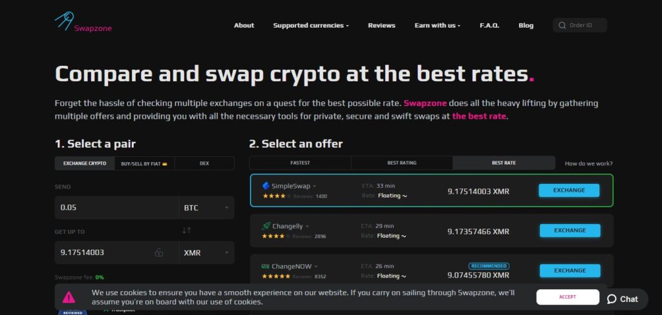
Task: Sort offers by Best Rating
Action: pos(402,163)
